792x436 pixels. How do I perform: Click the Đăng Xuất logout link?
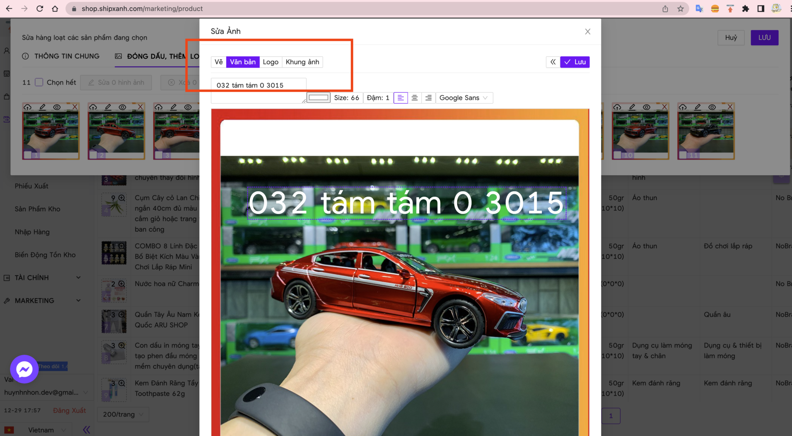click(x=70, y=410)
